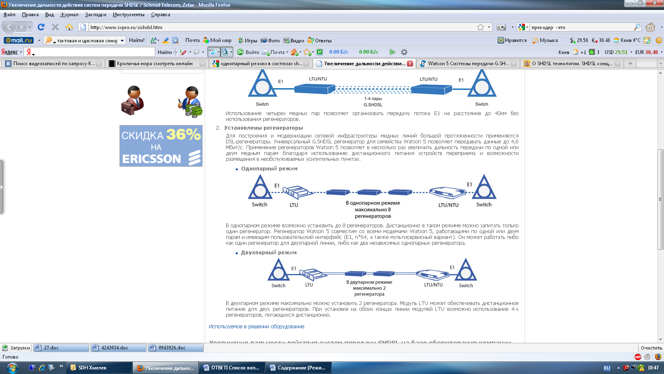The height and width of the screenshot is (374, 664).
Task: Open the Закладки menu
Action: pyautogui.click(x=95, y=15)
